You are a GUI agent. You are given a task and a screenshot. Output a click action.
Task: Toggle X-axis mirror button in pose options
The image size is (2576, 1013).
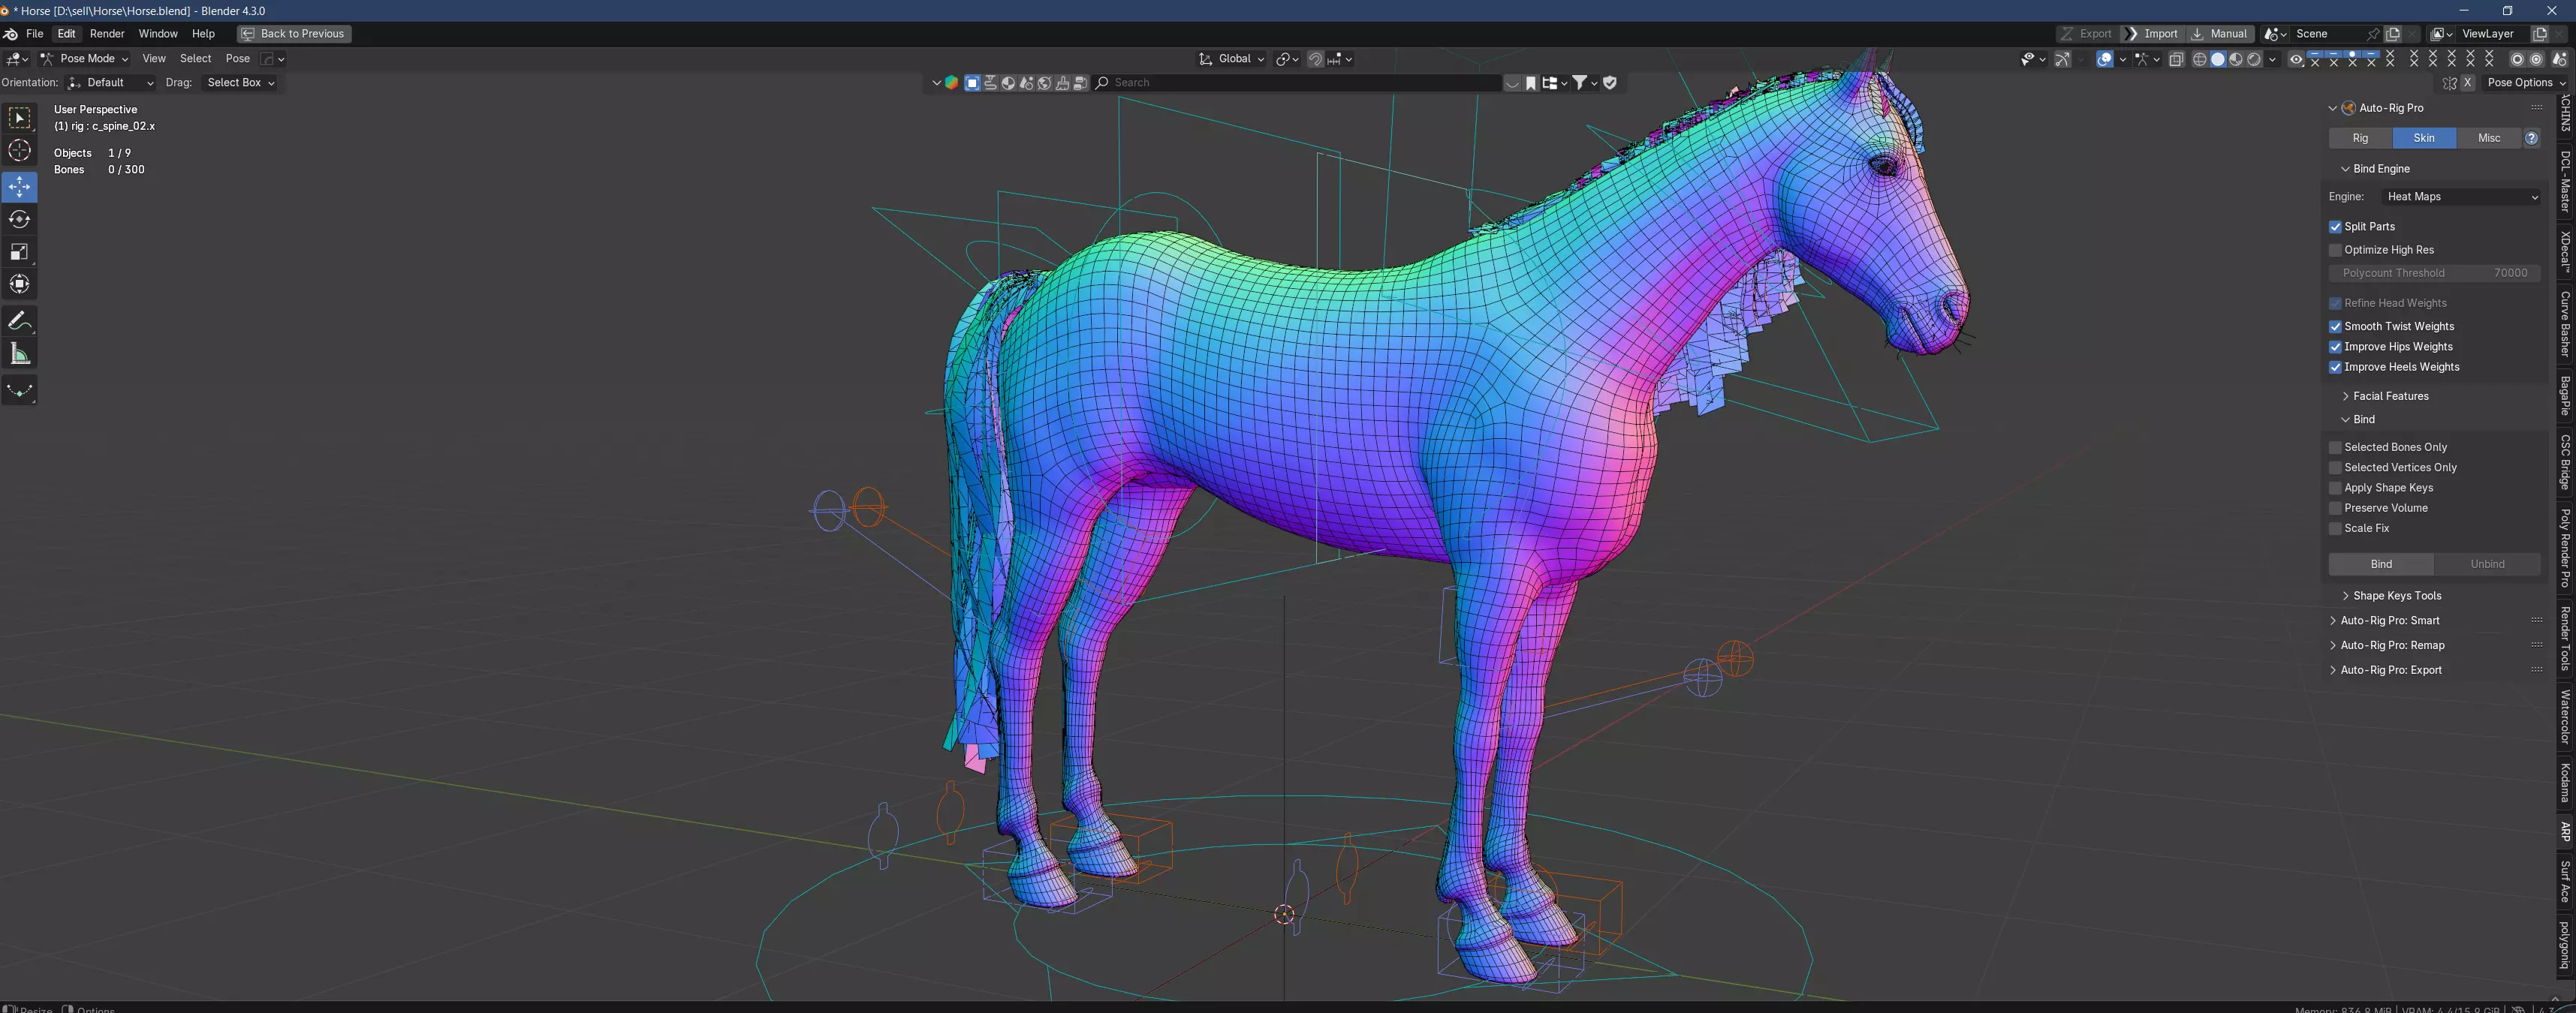(2467, 83)
